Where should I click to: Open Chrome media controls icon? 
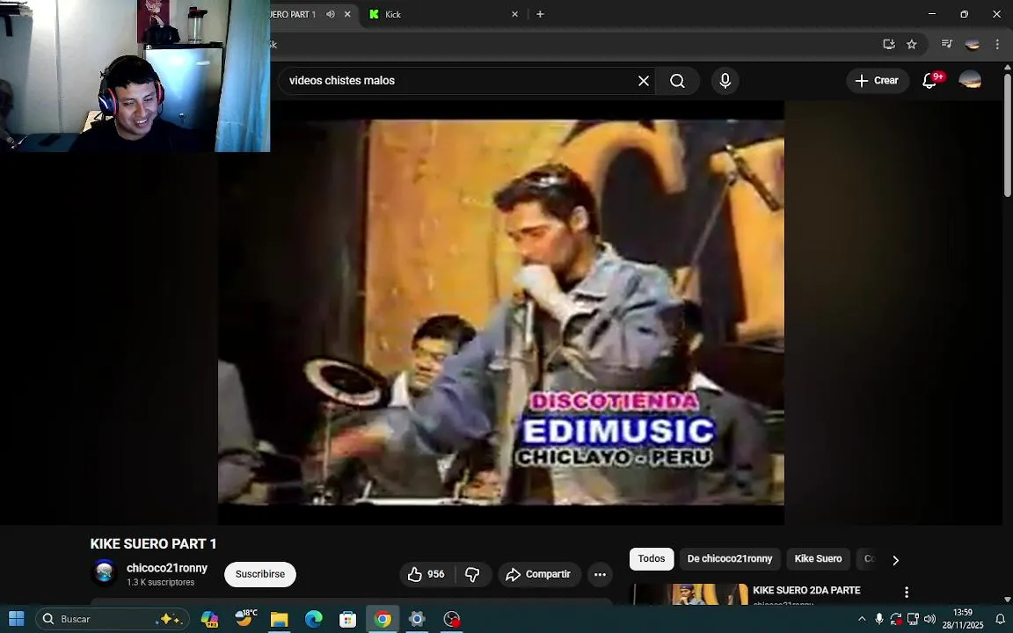(x=946, y=44)
